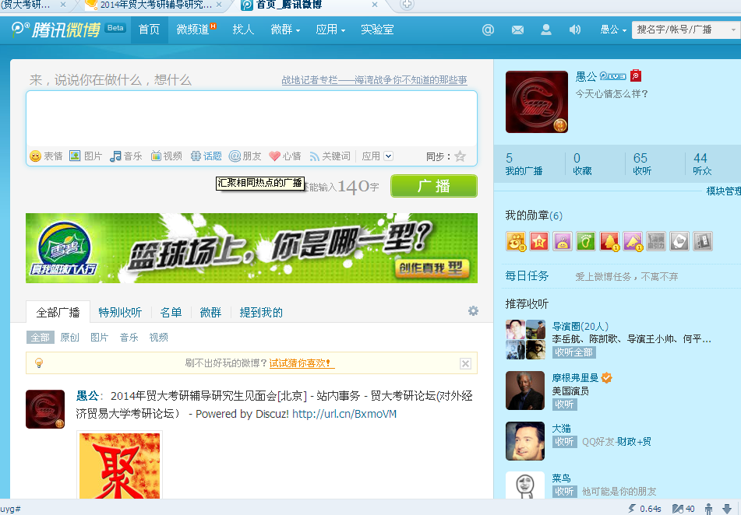The image size is (741, 515).
Task: Open private messages envelope icon
Action: (517, 30)
